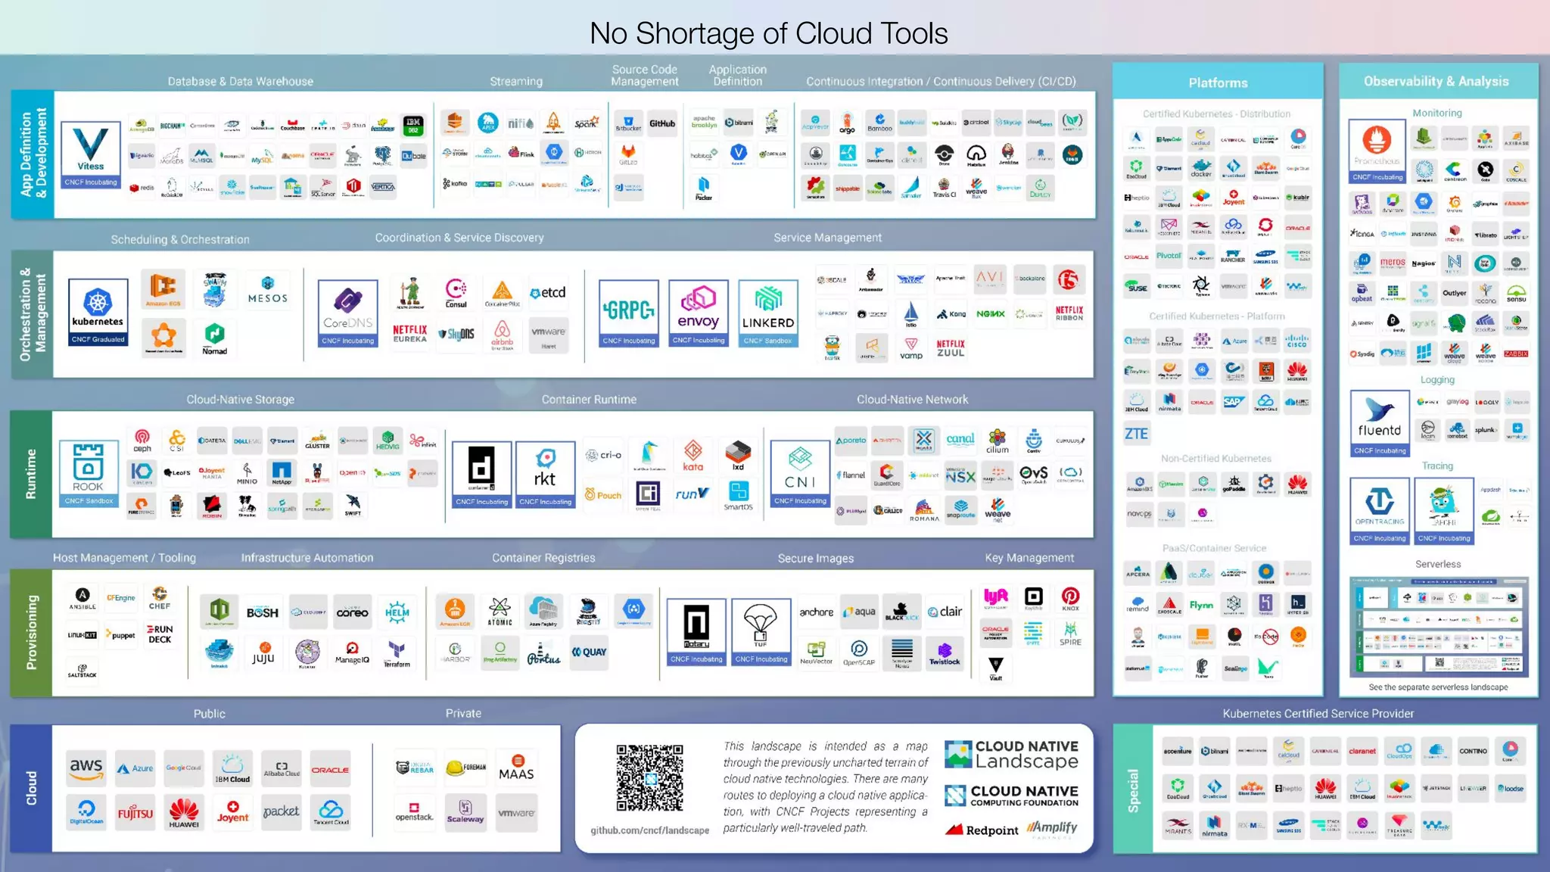The image size is (1550, 872).
Task: Click the Netflix Eureka logo
Action: coord(410,334)
